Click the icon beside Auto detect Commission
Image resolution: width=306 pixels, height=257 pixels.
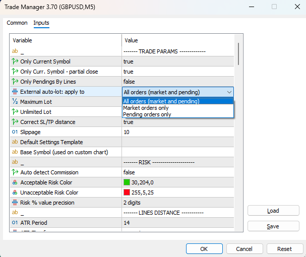point(15,172)
